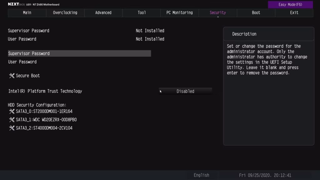Click the NZXT logo
This screenshot has height=180, width=320.
point(13,4)
